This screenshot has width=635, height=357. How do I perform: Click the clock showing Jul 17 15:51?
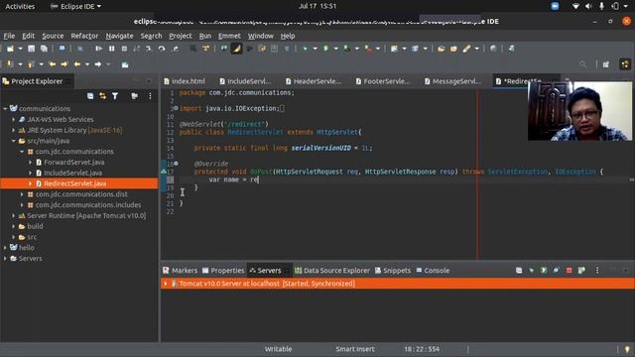[x=317, y=6]
